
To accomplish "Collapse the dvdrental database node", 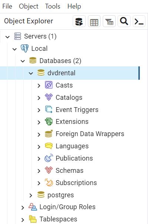I will [31, 73].
